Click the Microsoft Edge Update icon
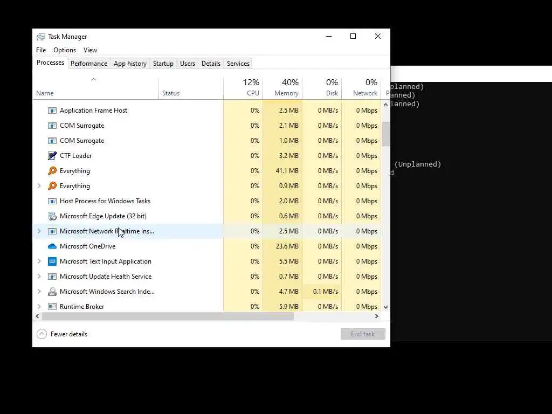The height and width of the screenshot is (414, 552). (x=52, y=216)
